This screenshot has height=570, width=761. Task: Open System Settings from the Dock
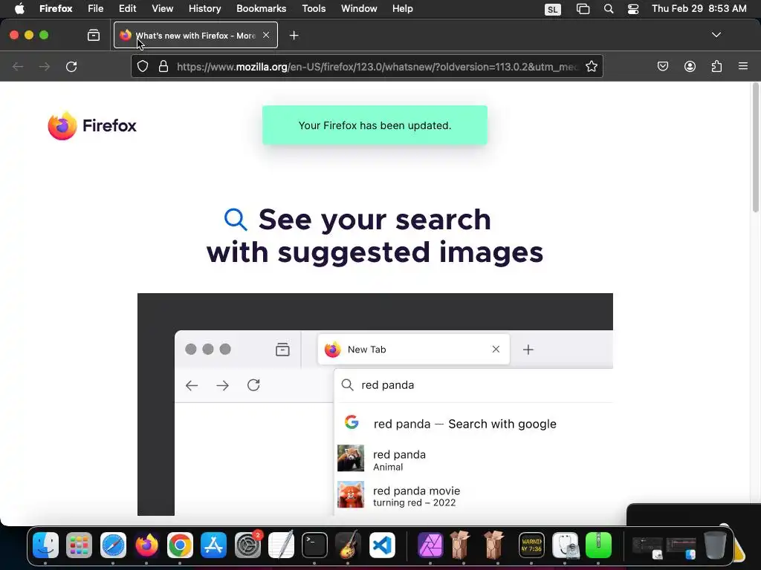pos(247,546)
